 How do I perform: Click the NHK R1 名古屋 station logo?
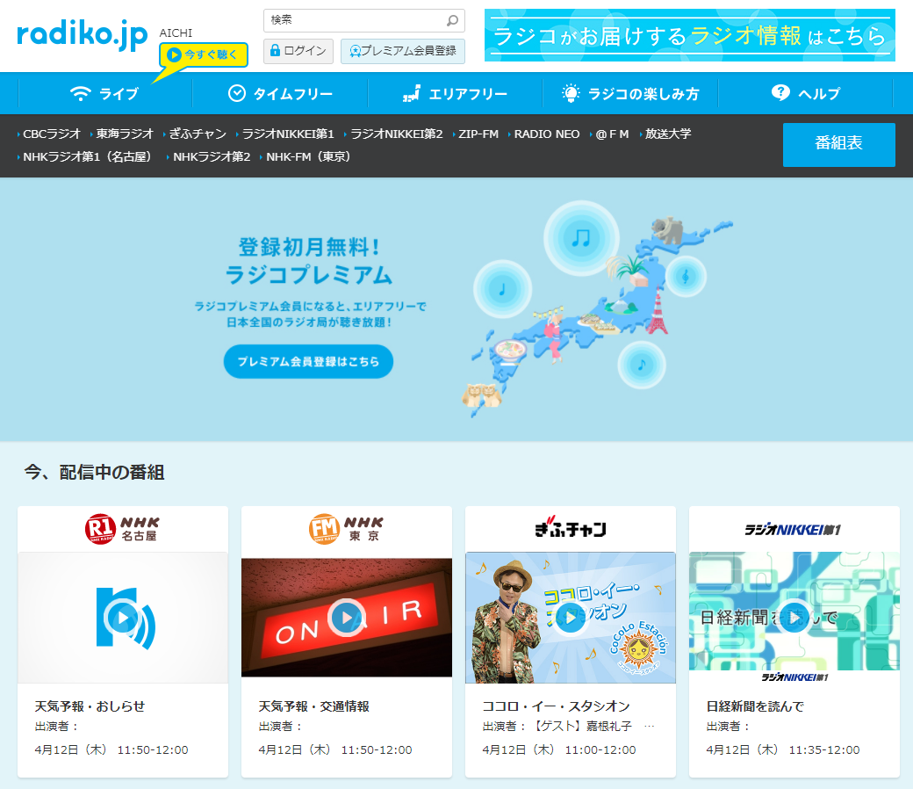pos(123,529)
